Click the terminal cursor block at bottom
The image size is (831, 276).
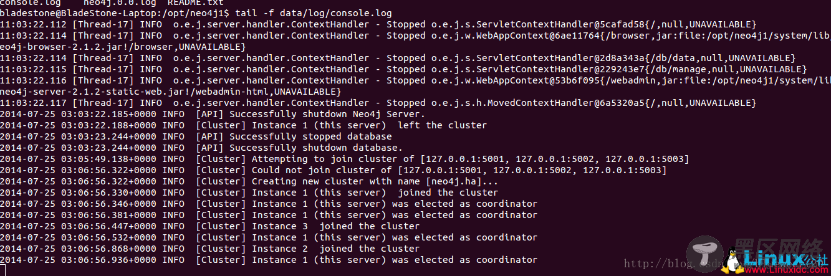coord(2,270)
